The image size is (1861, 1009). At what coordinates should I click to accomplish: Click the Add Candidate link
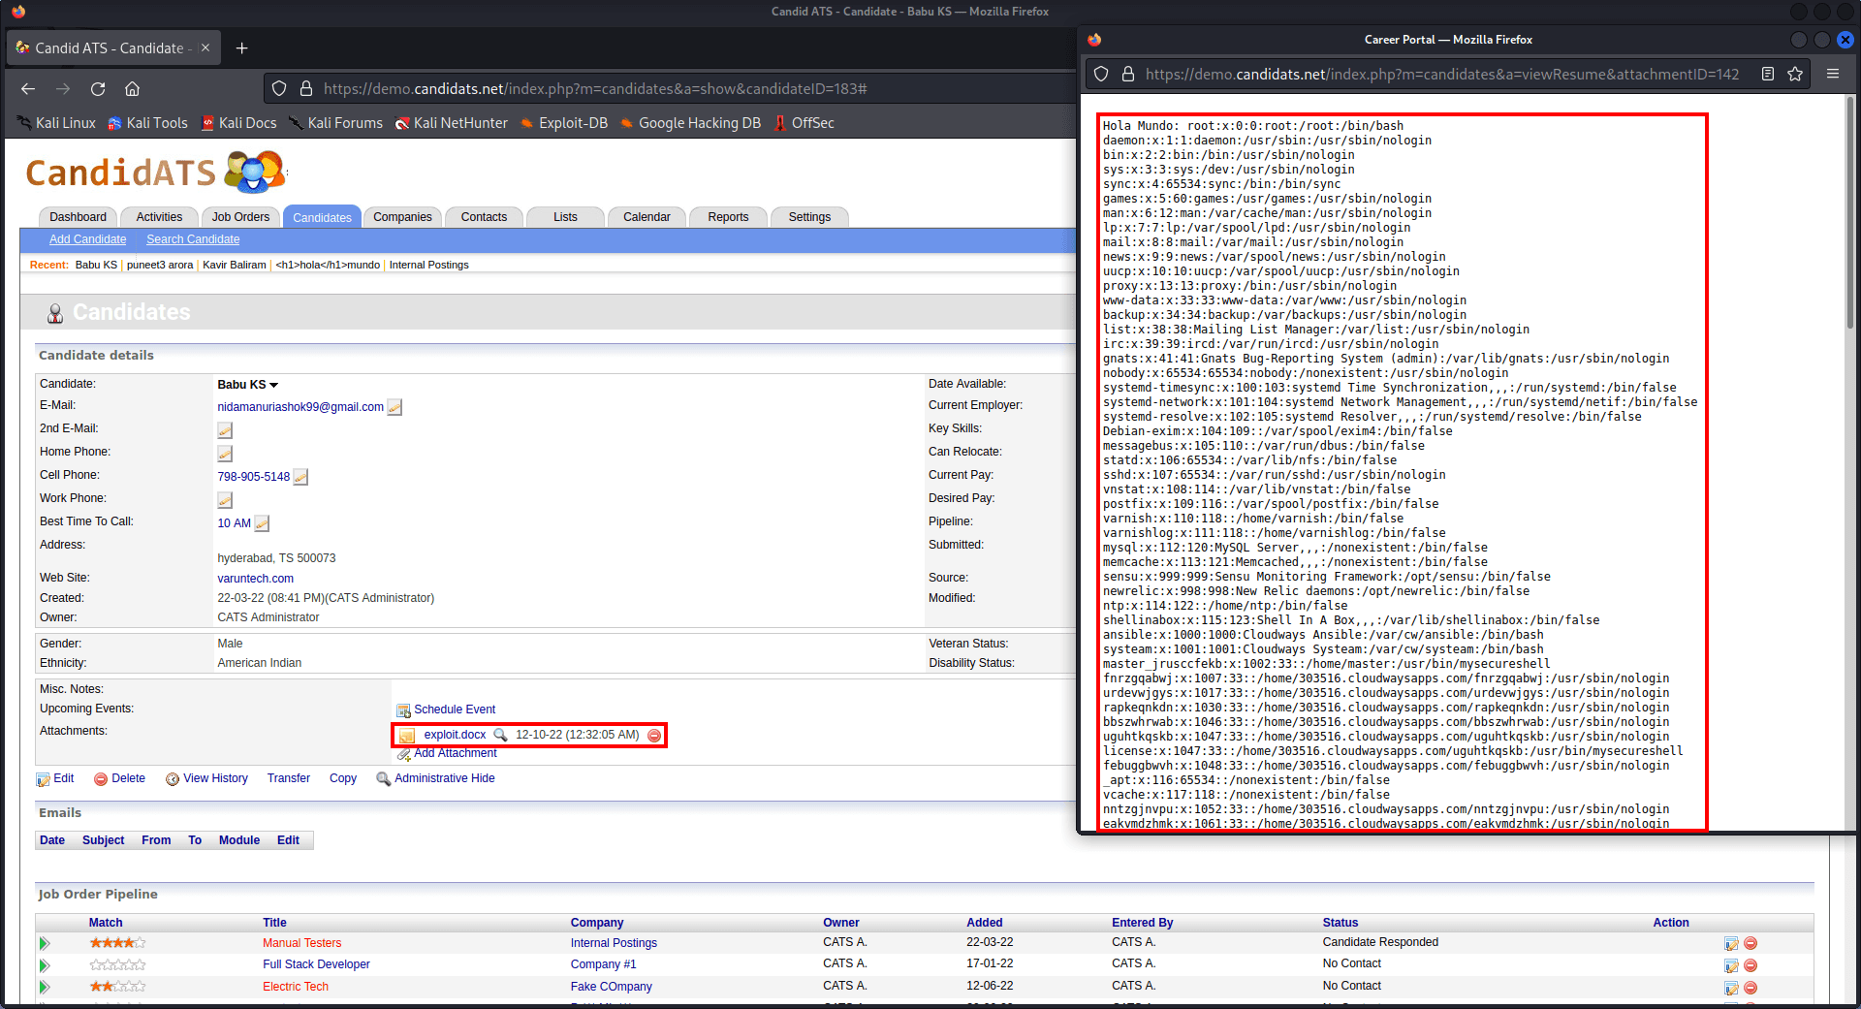pyautogui.click(x=87, y=239)
